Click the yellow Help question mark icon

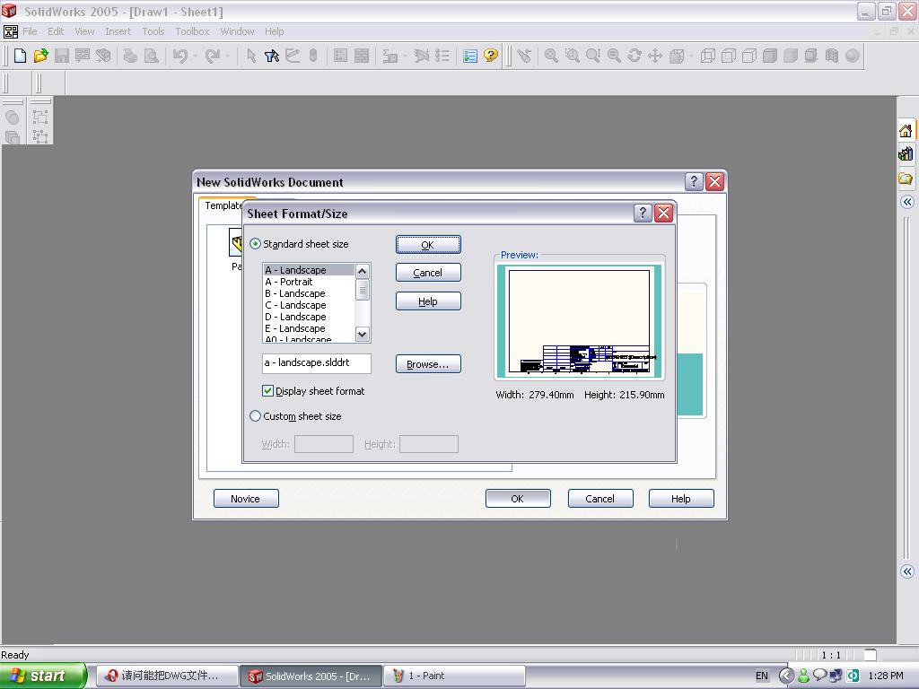tap(491, 56)
